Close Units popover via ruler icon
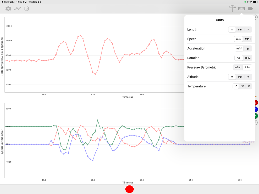259x194 pixels. pos(241,9)
